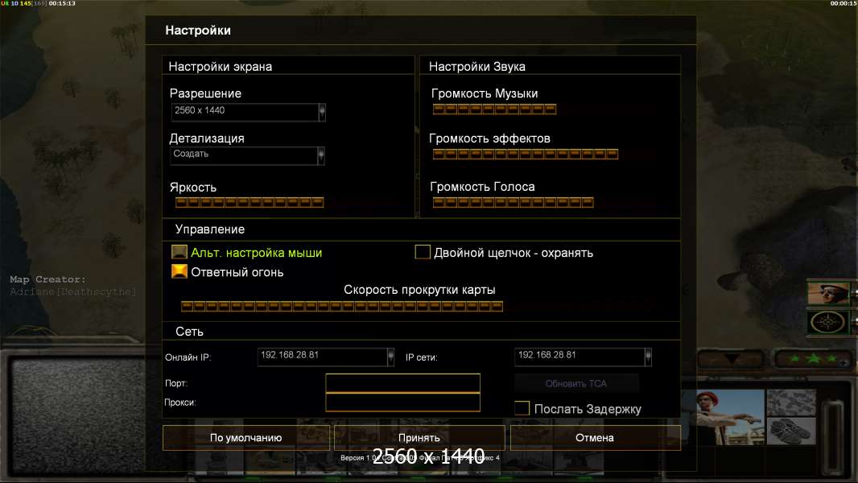Click the Управление section header
This screenshot has height=483, width=858.
coord(210,229)
